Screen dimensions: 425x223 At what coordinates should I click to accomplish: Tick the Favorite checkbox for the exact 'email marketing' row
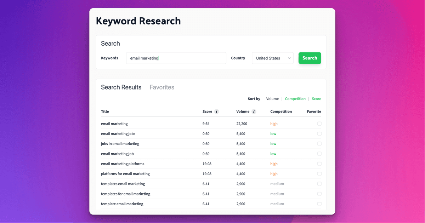(319, 124)
